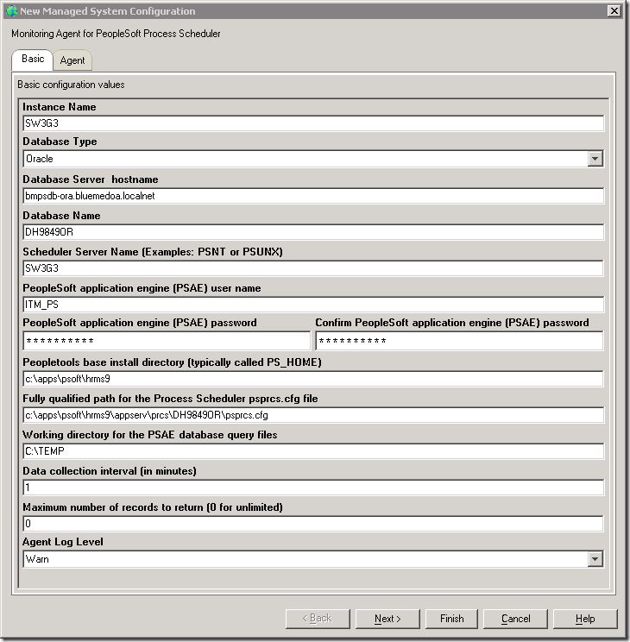
Task: Click the Maximum number of records field
Action: [x=313, y=524]
